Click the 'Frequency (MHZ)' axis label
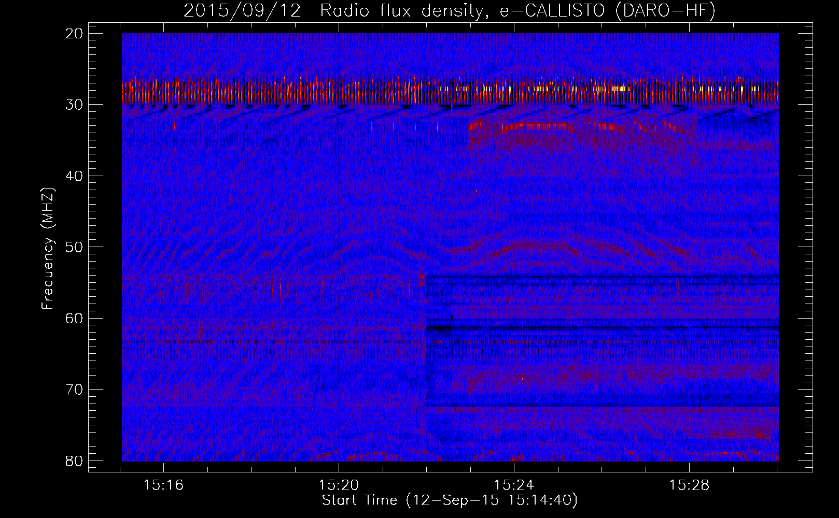Screen dimensions: 839x518 (x=48, y=249)
